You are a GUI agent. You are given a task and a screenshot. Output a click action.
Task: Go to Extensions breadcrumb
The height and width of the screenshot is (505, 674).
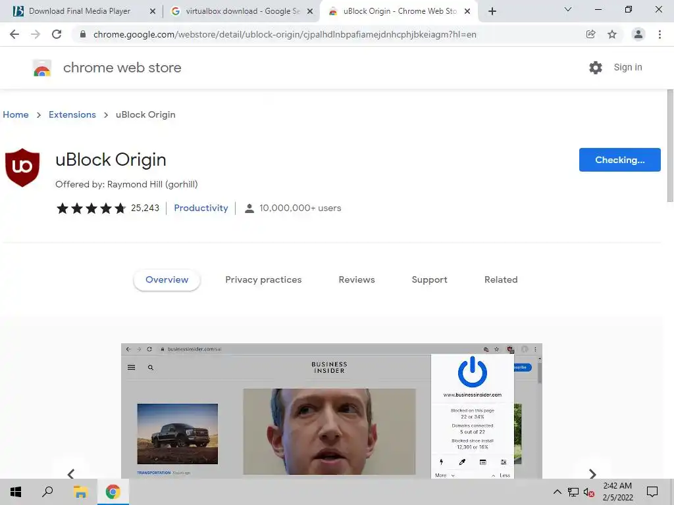(72, 114)
